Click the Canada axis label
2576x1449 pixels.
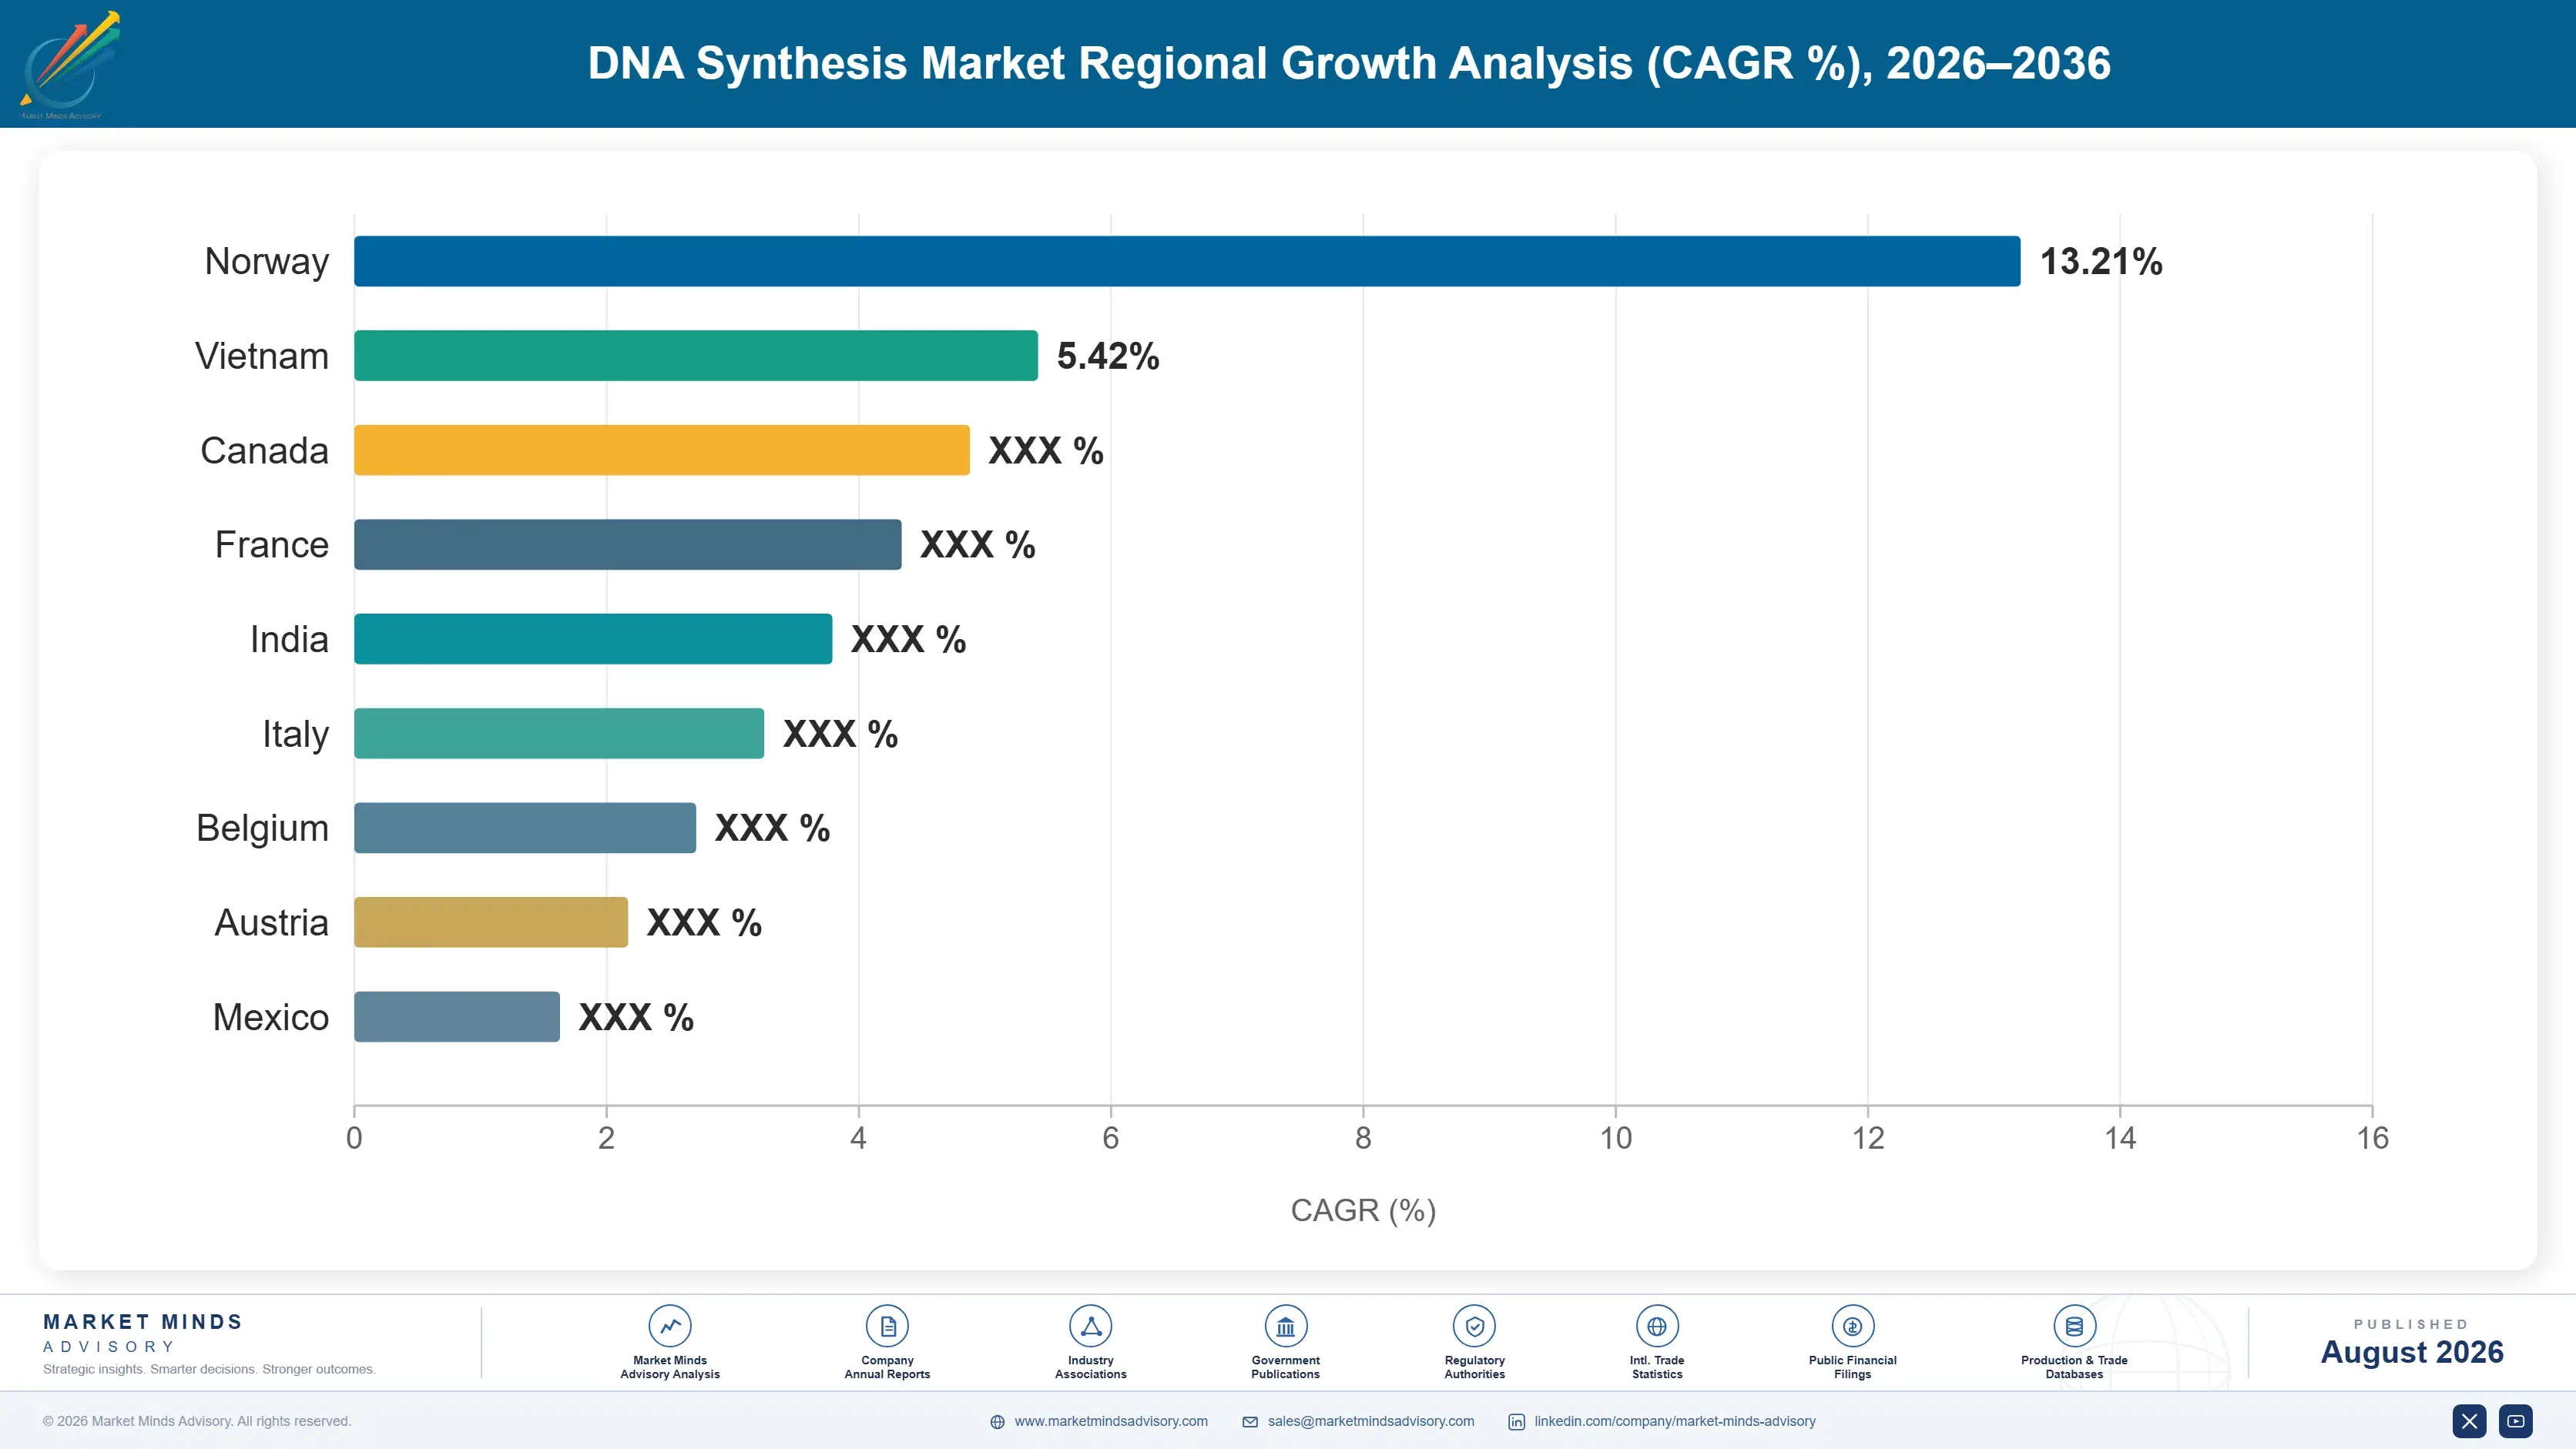coord(265,450)
